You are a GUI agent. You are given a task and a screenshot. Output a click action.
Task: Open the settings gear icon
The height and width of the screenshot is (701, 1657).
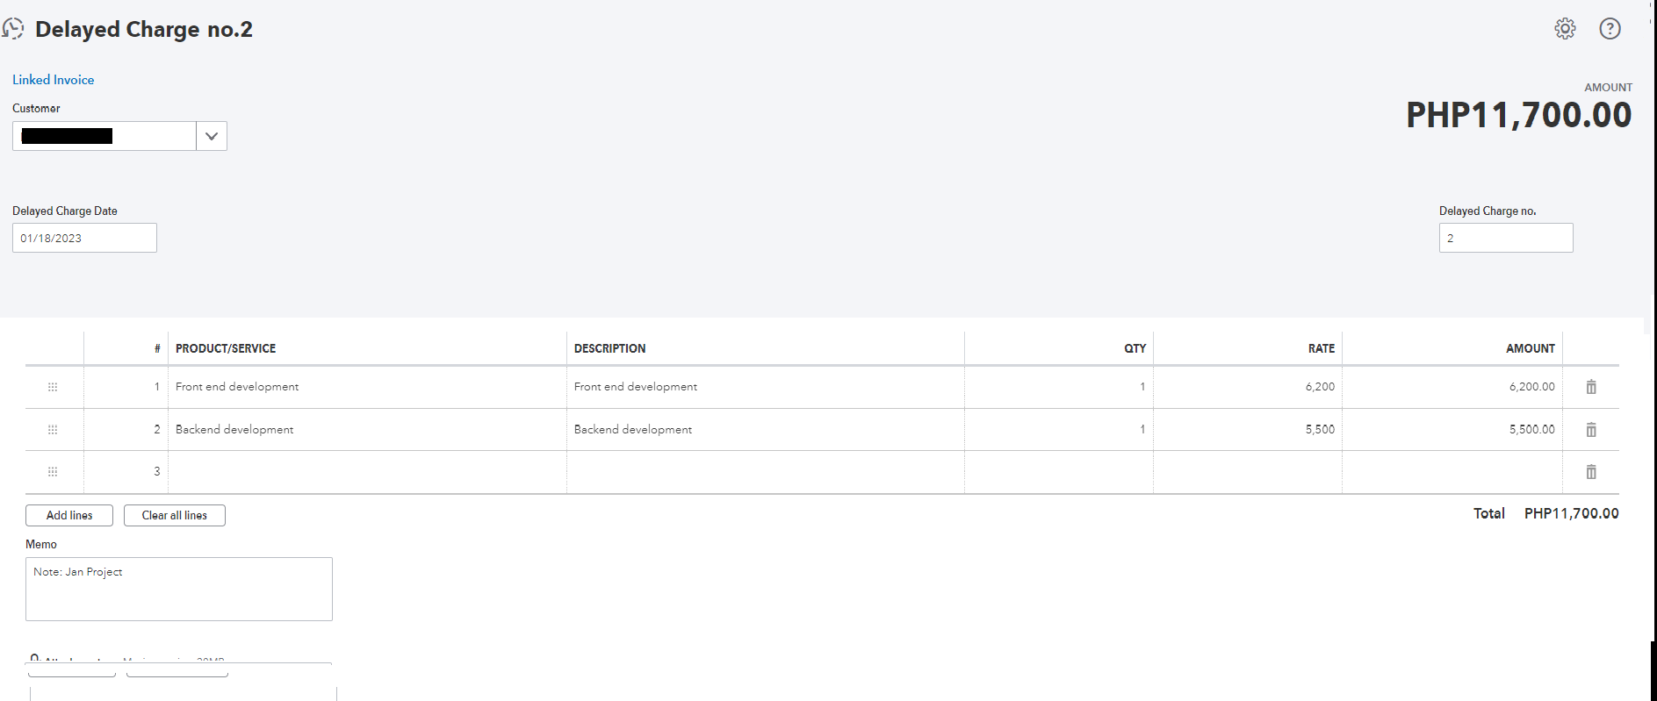[1565, 29]
